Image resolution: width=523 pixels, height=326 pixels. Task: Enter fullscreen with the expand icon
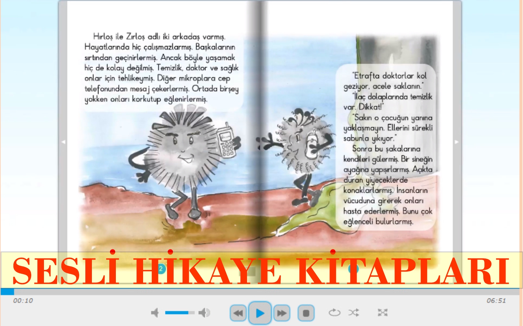point(382,312)
